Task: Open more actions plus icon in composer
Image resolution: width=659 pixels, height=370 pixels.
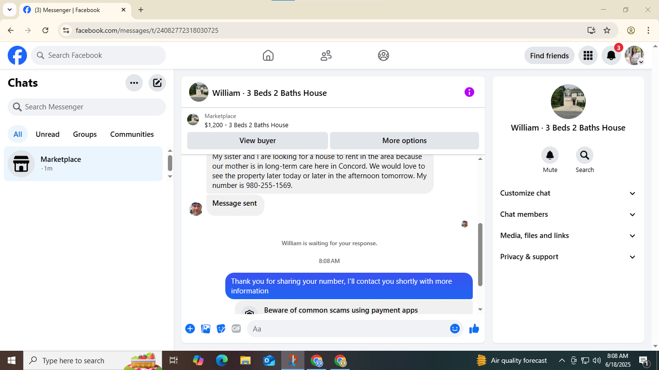Action: 190,329
